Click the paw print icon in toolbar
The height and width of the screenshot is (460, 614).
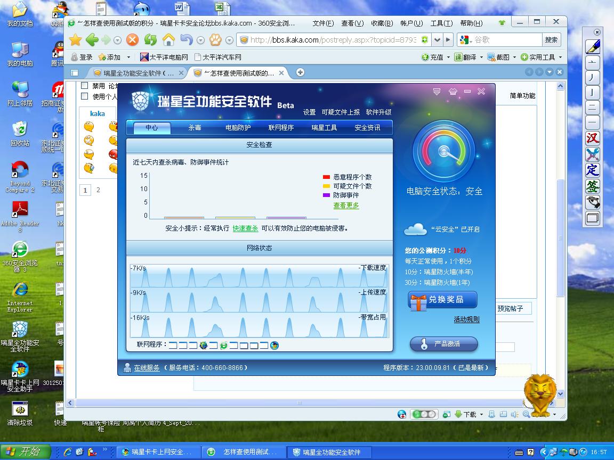(x=215, y=39)
